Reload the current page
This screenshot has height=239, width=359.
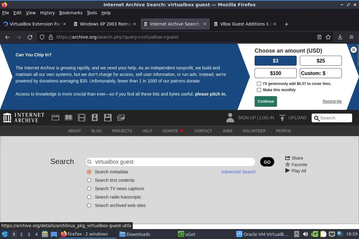pos(30,37)
